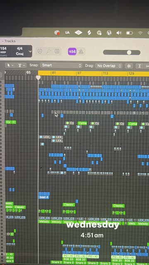This screenshot has width=149, height=265.
Task: Toggle the purple 1234 Count-in button
Action: pos(72,51)
